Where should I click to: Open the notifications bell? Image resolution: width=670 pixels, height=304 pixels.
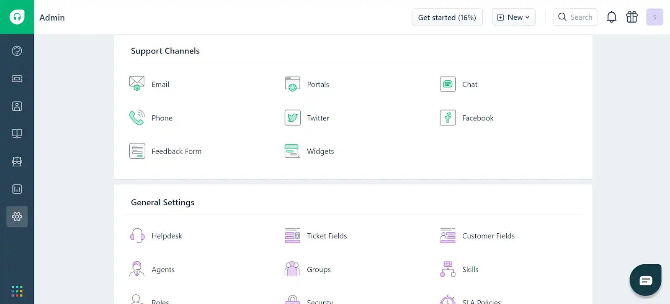point(611,17)
